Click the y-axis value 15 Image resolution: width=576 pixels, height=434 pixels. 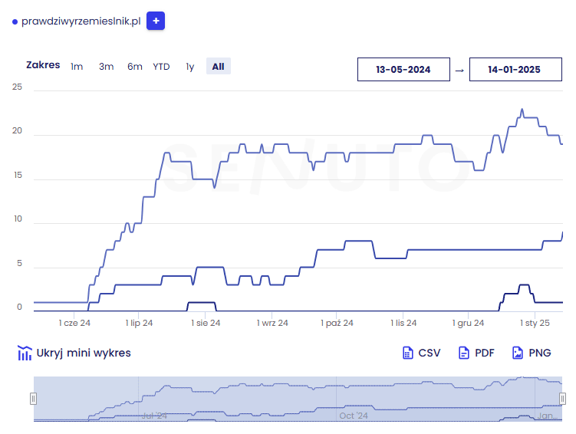click(18, 175)
